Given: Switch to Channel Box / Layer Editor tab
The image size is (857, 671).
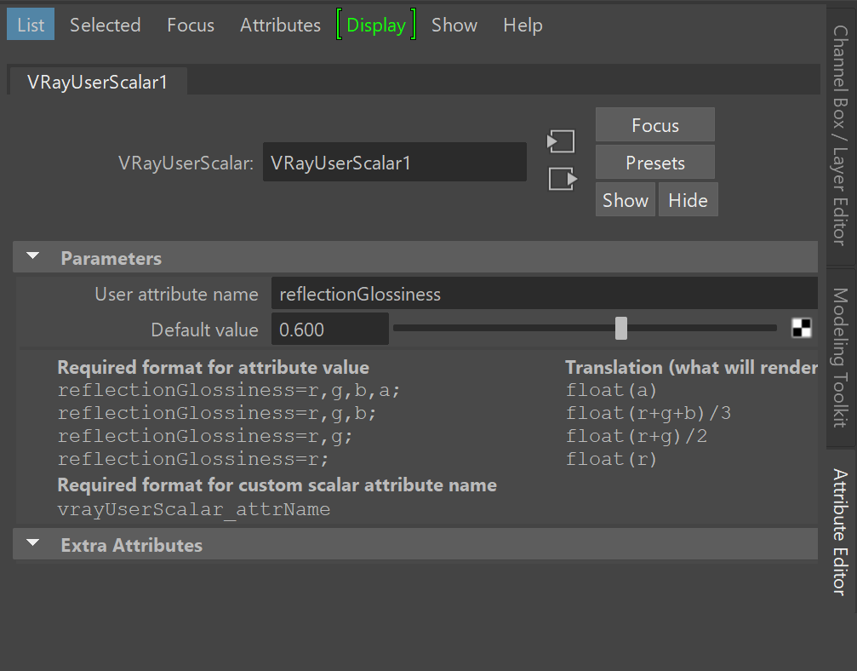Looking at the screenshot, I should (841, 135).
